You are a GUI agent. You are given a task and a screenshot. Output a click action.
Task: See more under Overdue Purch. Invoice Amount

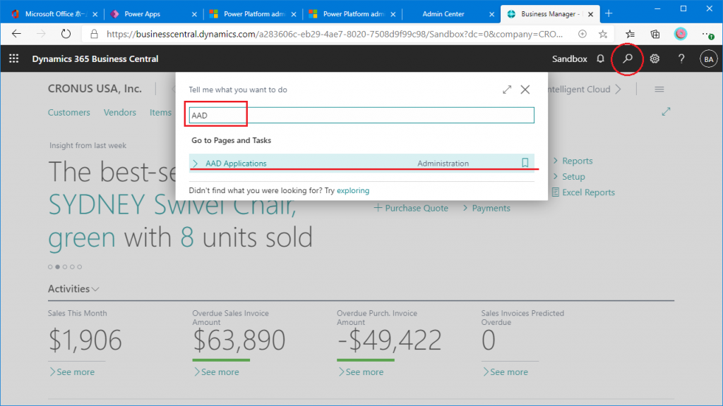[x=361, y=372]
